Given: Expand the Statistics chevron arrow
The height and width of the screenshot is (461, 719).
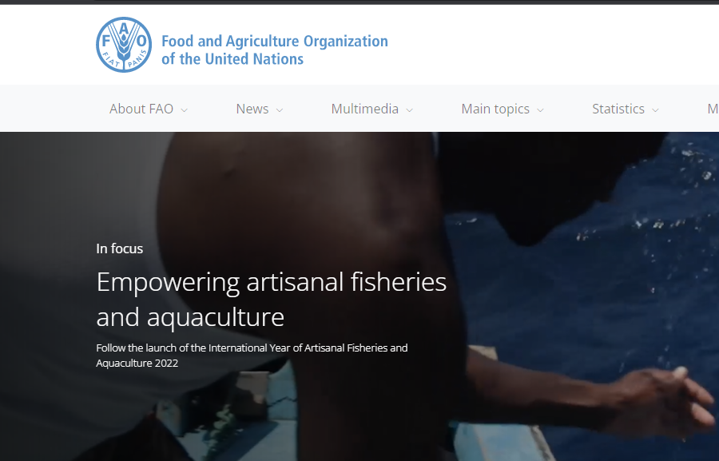Looking at the screenshot, I should (655, 110).
